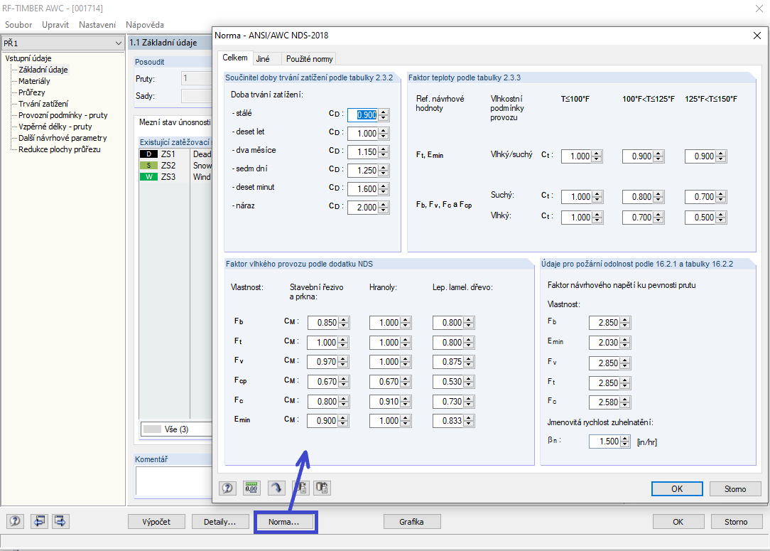Select the black D tag of ZS1
This screenshot has width=770, height=551.
point(148,154)
